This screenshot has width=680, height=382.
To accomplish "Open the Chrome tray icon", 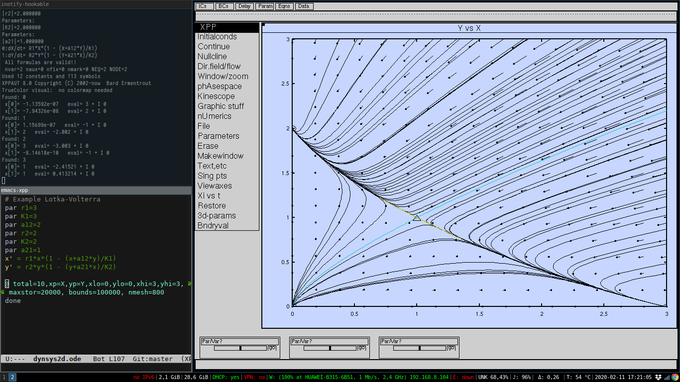I will (675, 378).
